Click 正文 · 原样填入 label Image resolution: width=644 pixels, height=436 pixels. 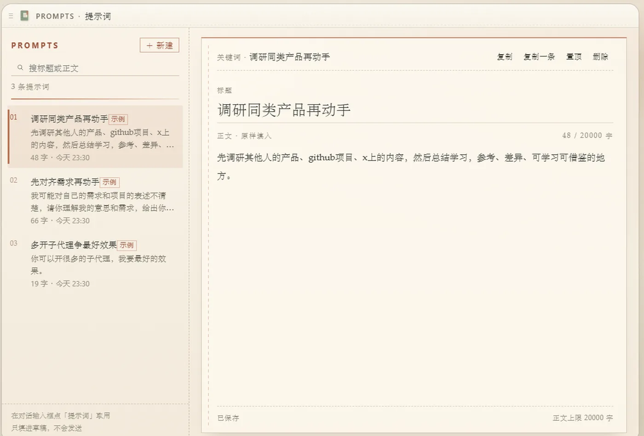click(x=244, y=136)
